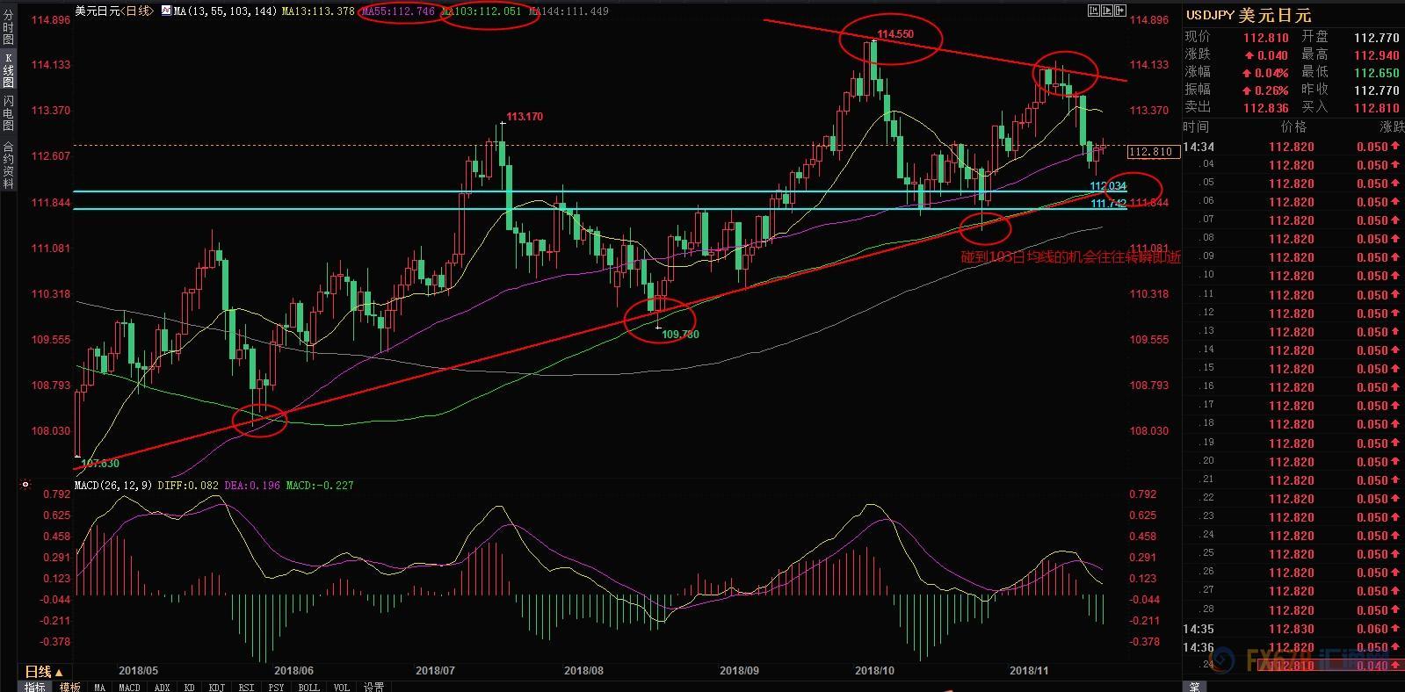Switch to the 分时图 vertical tab
Screen dimensions: 1405x692
tap(8, 26)
